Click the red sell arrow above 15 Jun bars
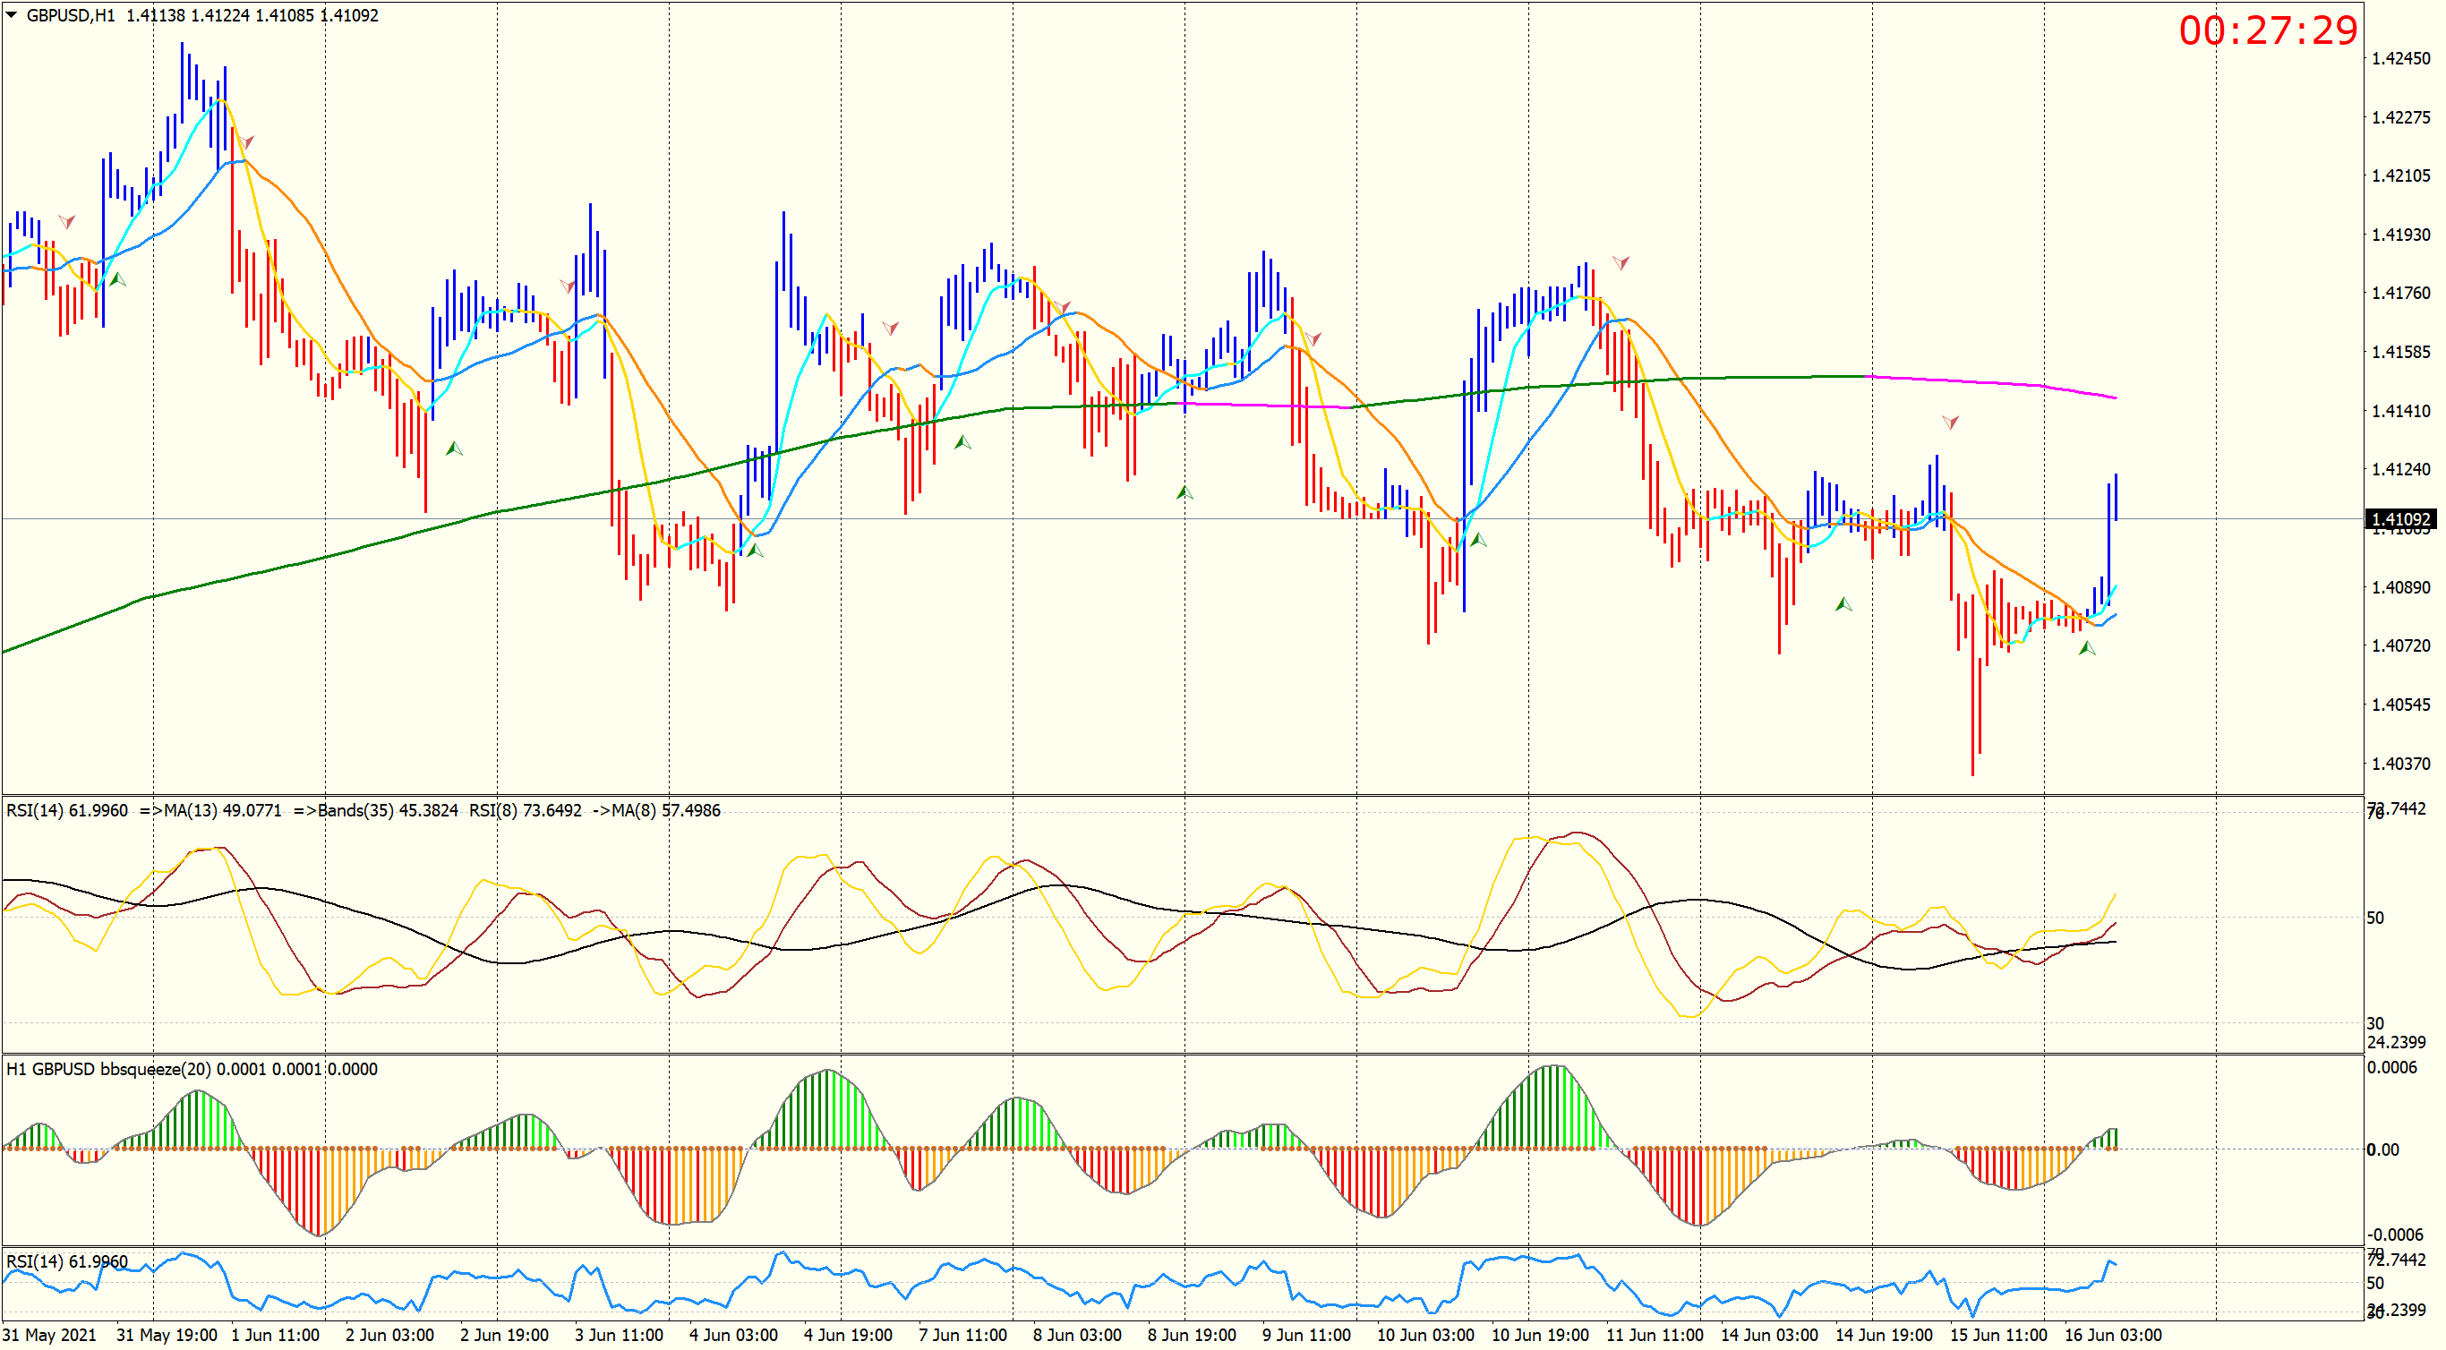2446x1350 pixels. tap(1949, 422)
